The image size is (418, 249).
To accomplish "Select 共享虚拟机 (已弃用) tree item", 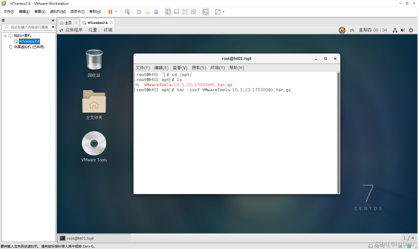I will pos(29,47).
